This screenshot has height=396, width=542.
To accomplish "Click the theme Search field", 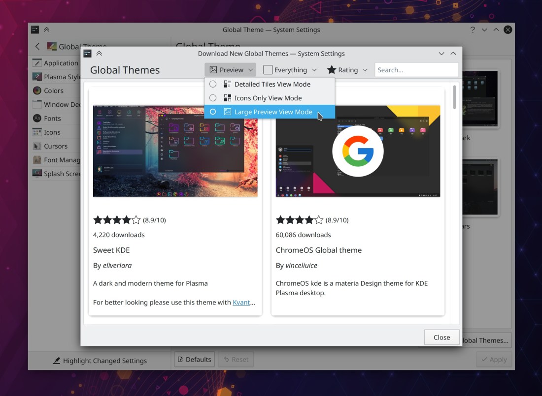I will pyautogui.click(x=416, y=70).
